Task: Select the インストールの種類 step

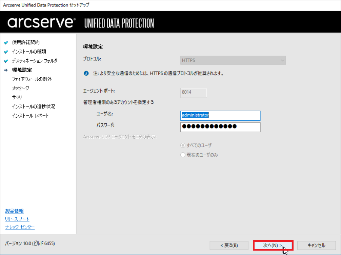Action: pos(29,52)
